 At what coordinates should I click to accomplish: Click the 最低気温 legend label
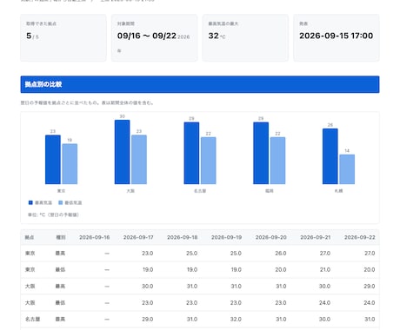coord(73,202)
